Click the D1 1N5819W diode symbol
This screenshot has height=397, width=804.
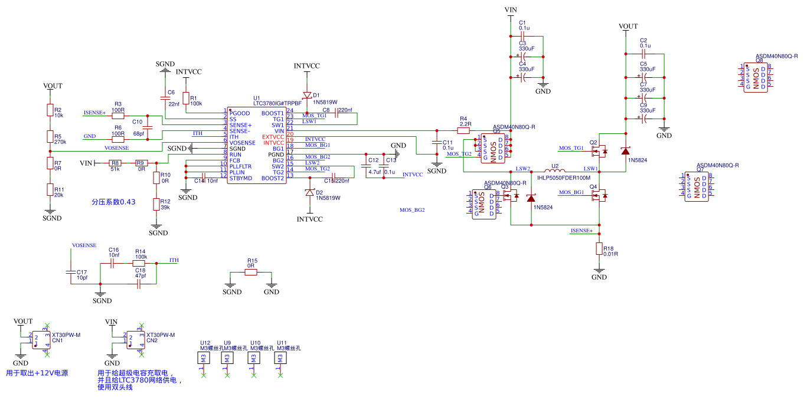(x=307, y=95)
